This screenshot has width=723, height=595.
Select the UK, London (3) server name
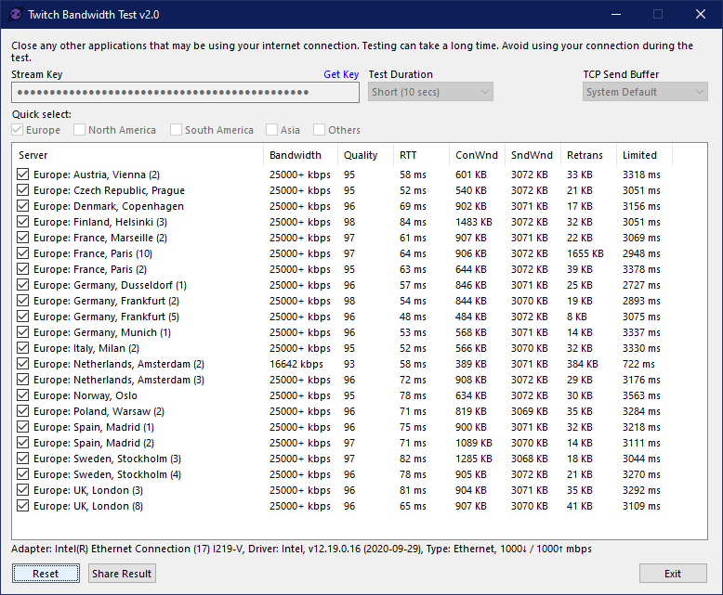88,490
